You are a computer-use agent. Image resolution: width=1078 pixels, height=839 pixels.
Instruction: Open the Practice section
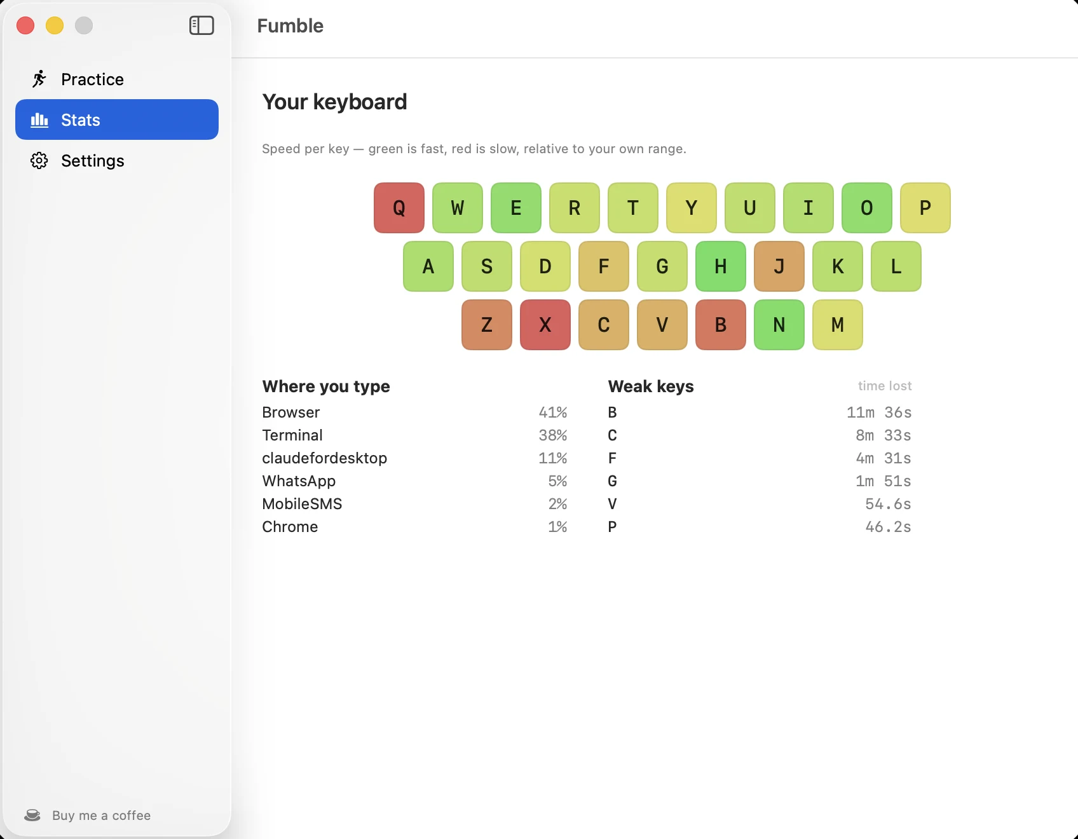[117, 79]
